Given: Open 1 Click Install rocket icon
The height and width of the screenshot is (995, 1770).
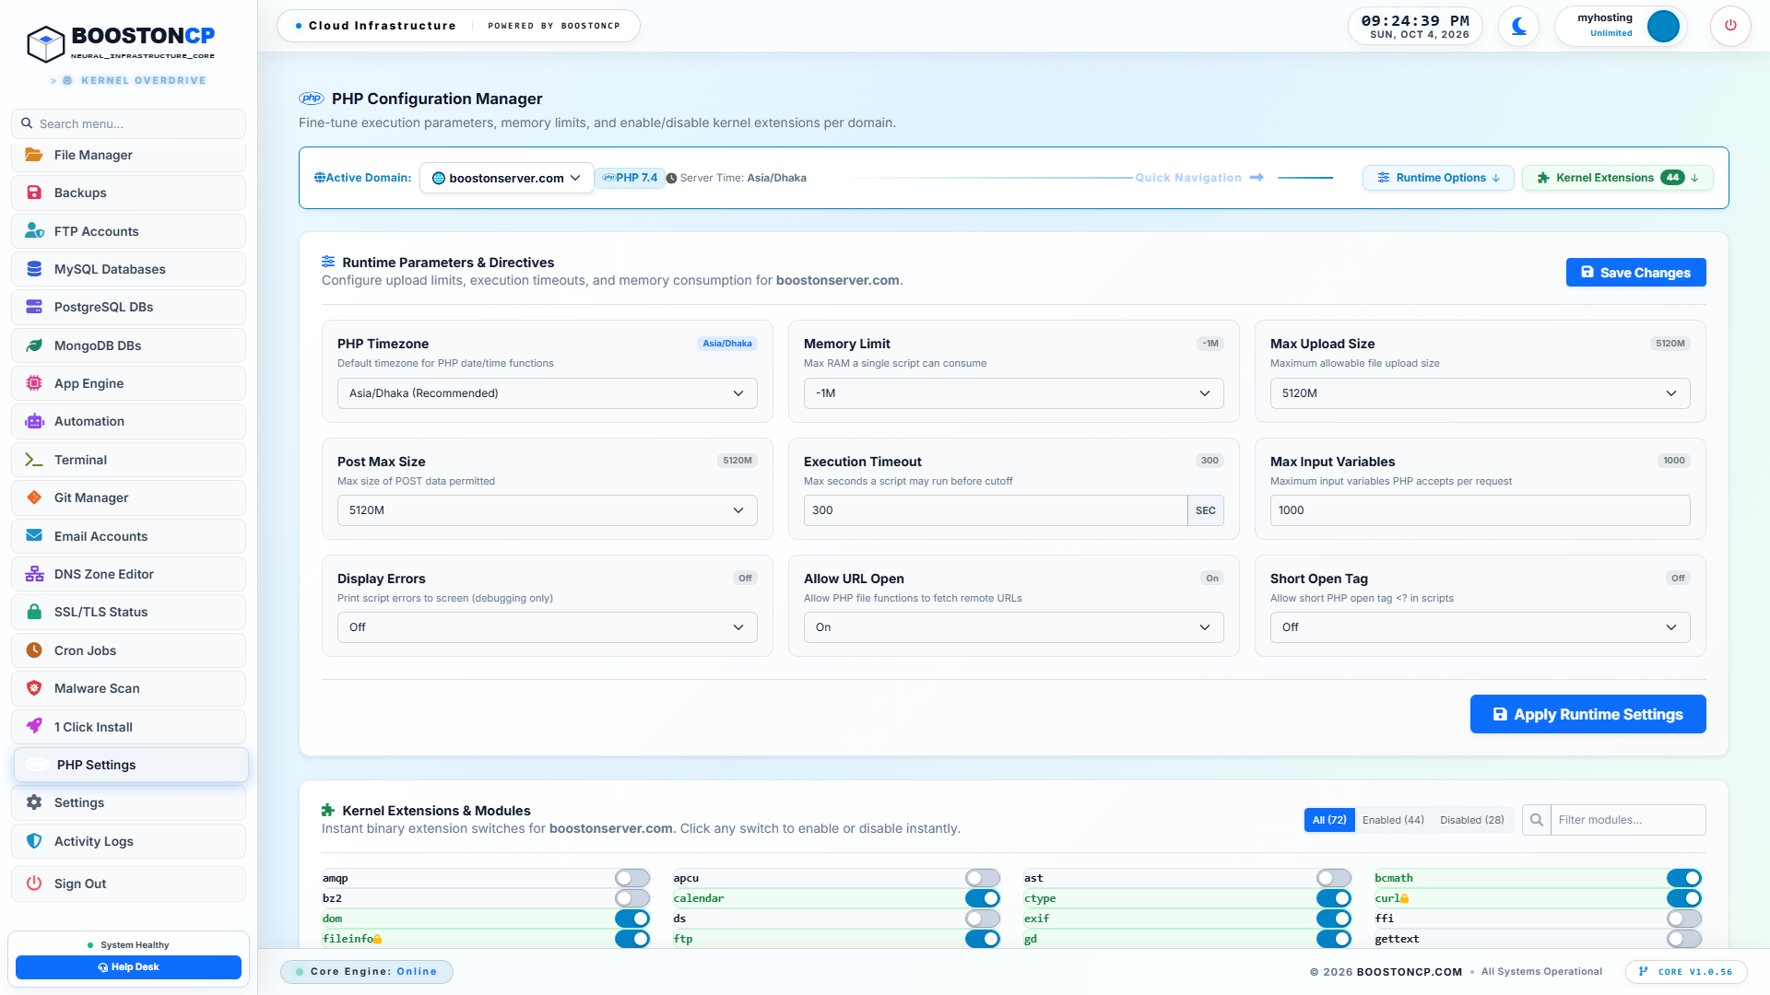Looking at the screenshot, I should point(34,727).
